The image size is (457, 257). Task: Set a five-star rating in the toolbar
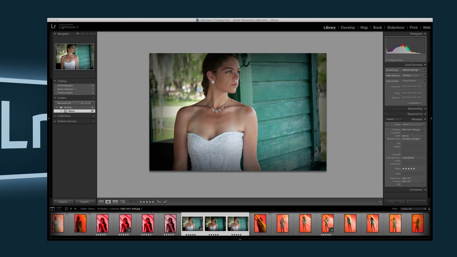tap(153, 202)
